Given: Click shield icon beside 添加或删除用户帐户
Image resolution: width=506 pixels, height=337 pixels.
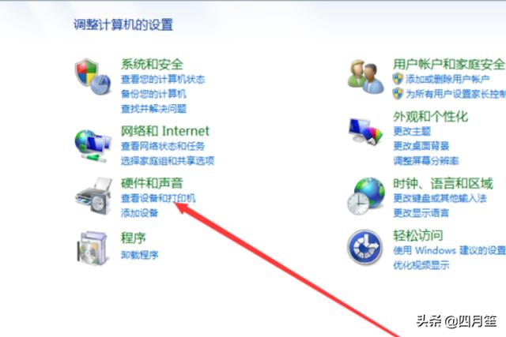Looking at the screenshot, I should pos(398,79).
